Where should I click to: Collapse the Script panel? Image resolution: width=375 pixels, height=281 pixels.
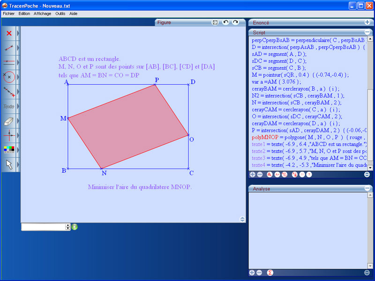(x=367, y=32)
